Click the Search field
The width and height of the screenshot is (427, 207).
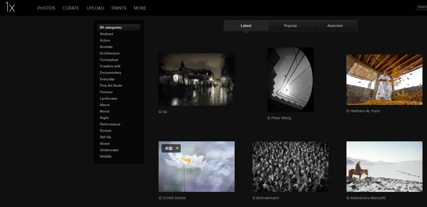[422, 7]
